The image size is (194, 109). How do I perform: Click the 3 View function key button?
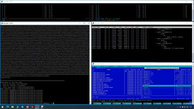pyautogui.click(x=116, y=104)
